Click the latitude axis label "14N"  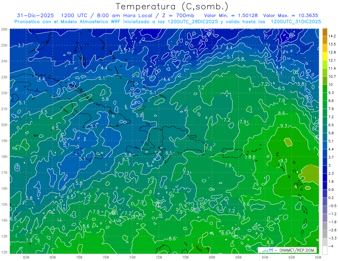pos(4,220)
